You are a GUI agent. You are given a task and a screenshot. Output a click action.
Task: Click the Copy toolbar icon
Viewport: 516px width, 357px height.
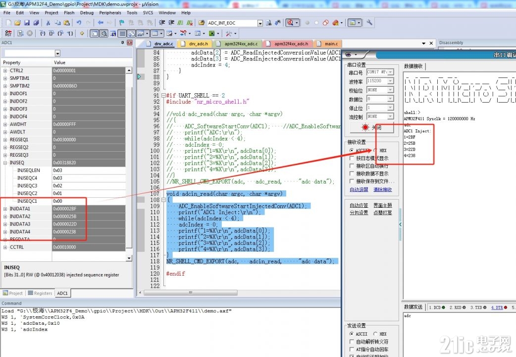[x=57, y=23]
